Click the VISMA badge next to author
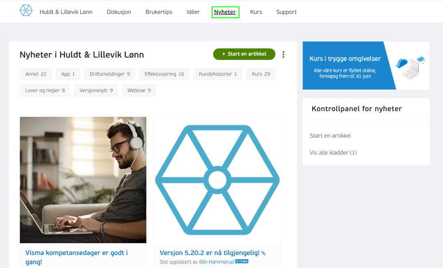Screen dimensions: 443x268 pos(242,261)
